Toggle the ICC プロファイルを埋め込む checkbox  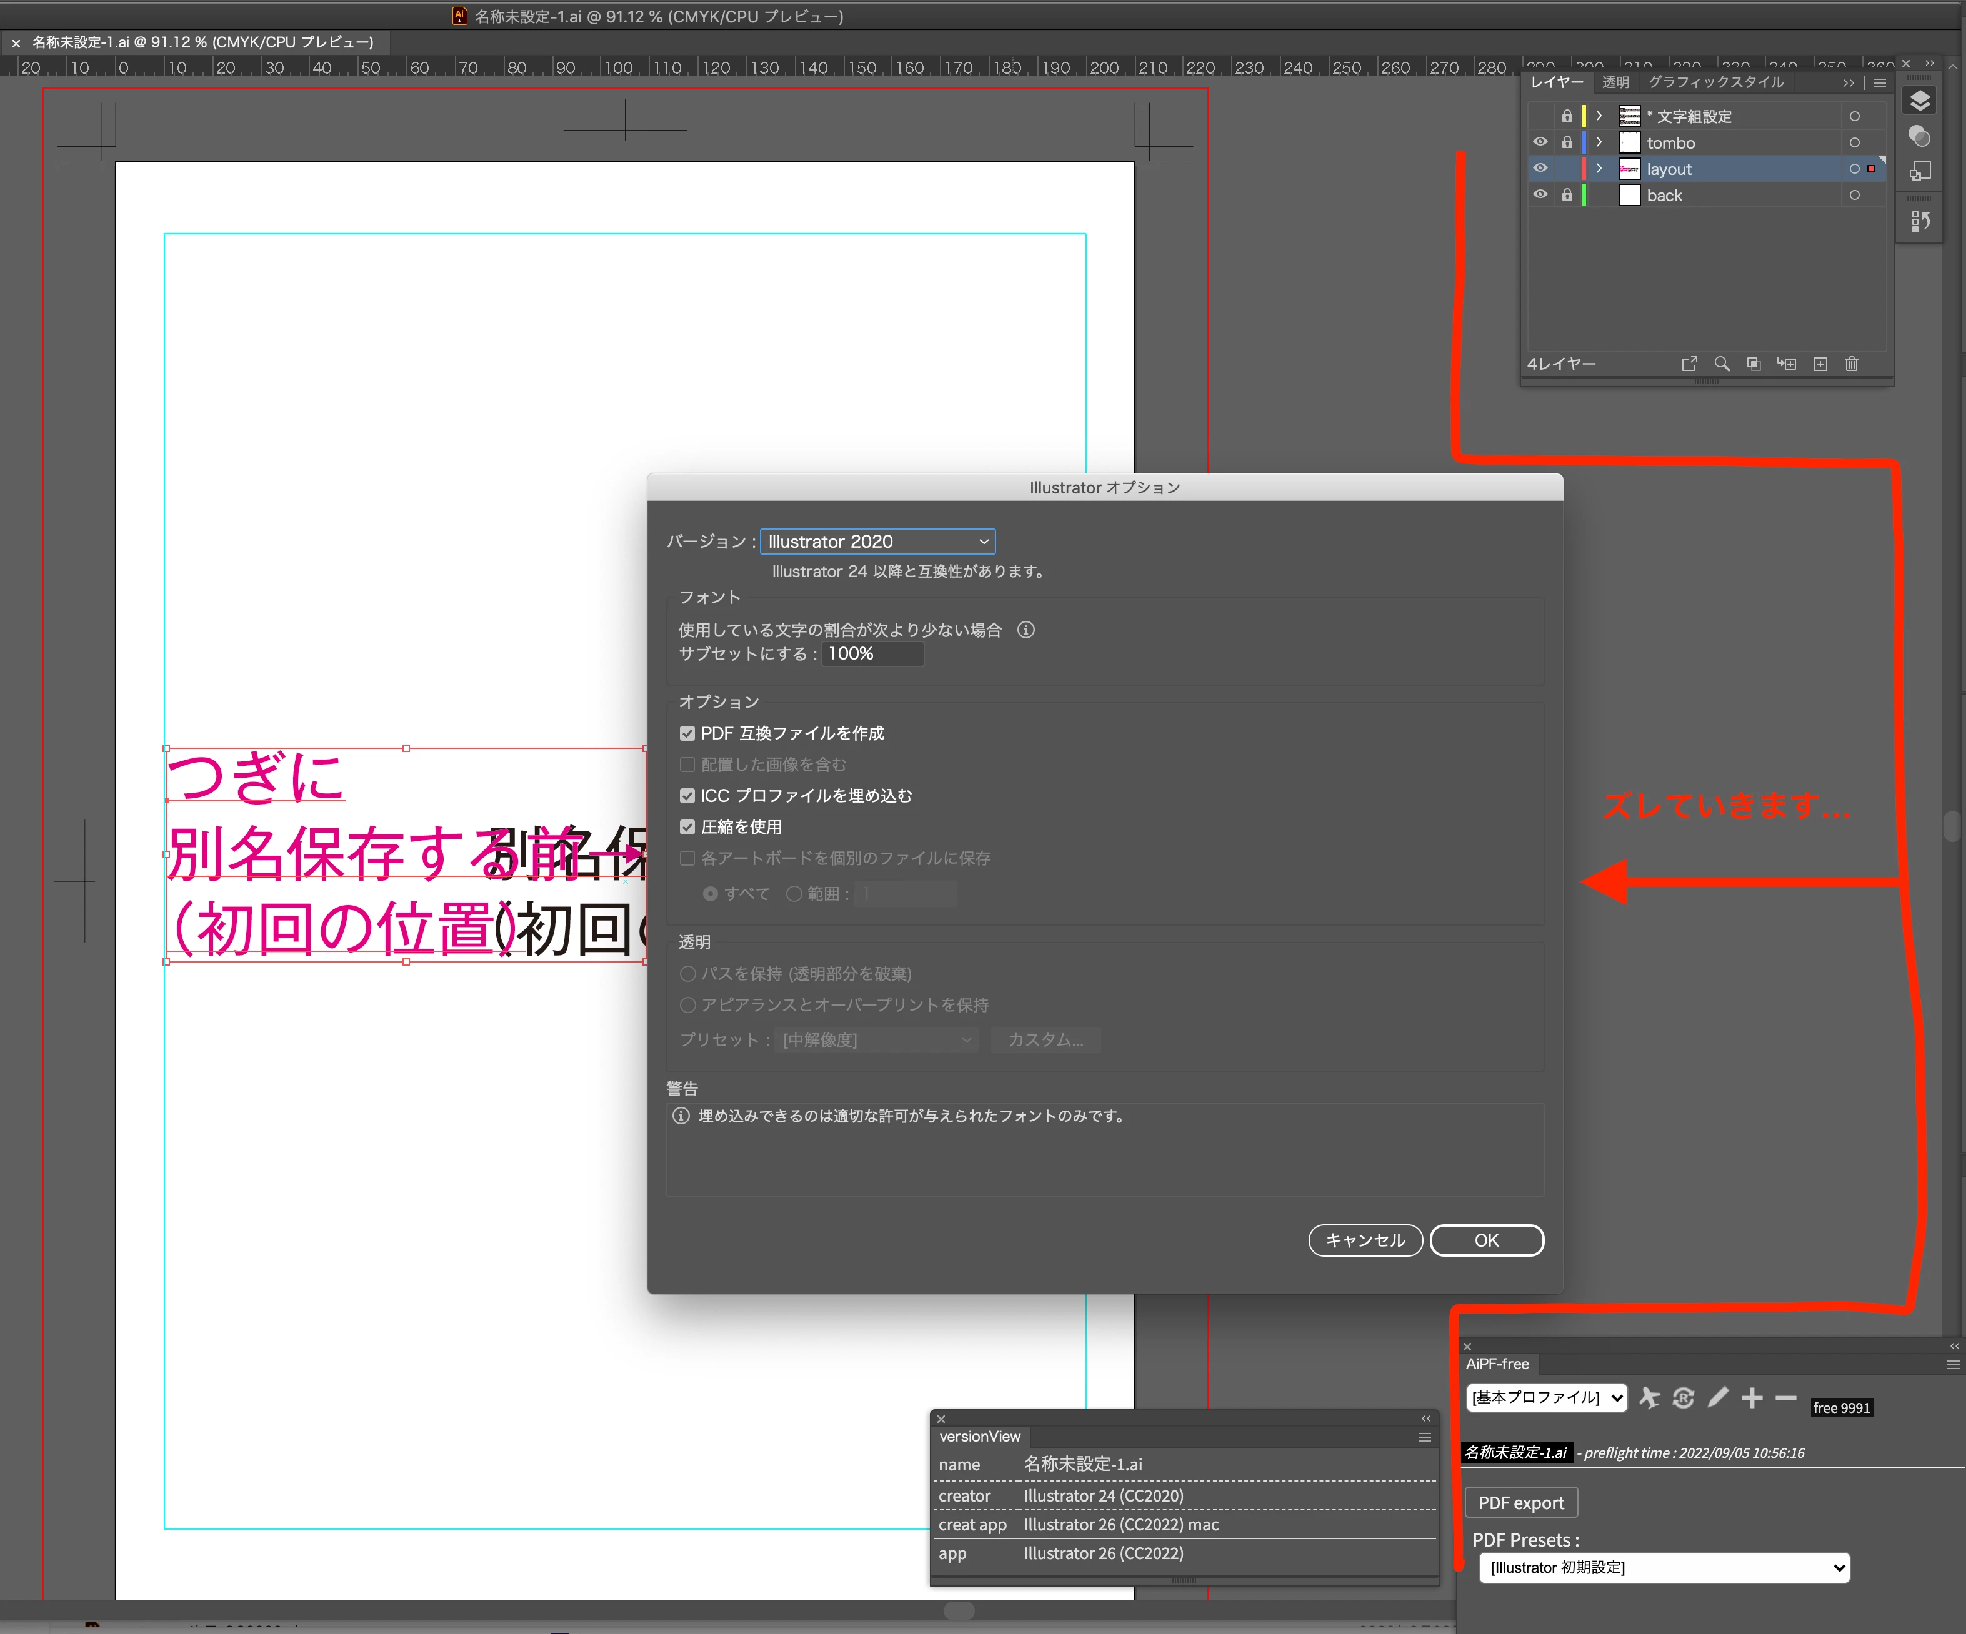tap(687, 796)
